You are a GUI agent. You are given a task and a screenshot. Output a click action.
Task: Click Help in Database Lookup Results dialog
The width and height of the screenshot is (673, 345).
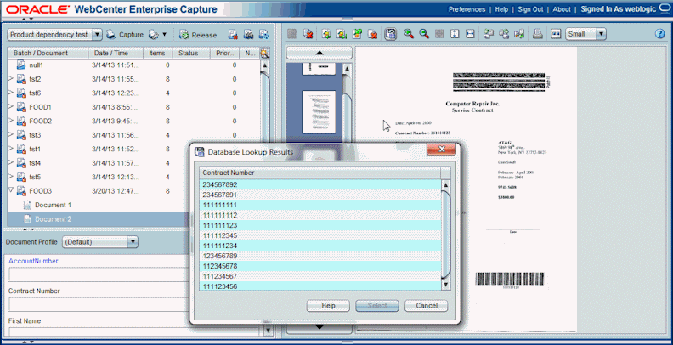pos(328,306)
